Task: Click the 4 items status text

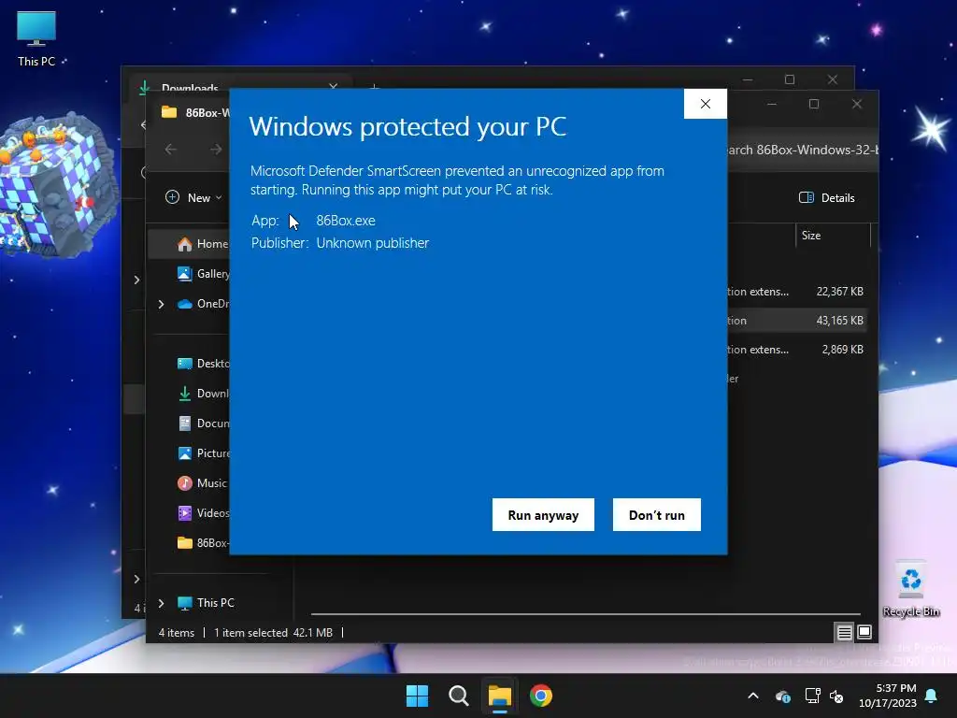Action: click(177, 633)
